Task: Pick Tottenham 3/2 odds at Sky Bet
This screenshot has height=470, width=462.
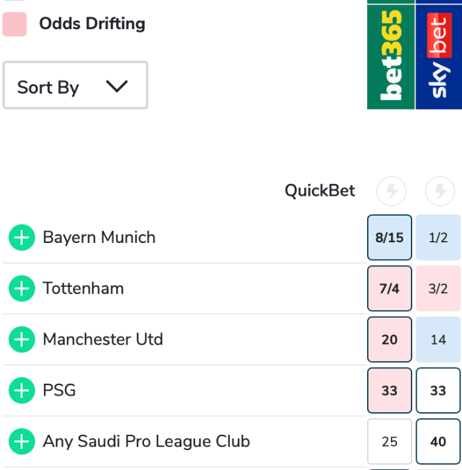Action: coord(438,289)
